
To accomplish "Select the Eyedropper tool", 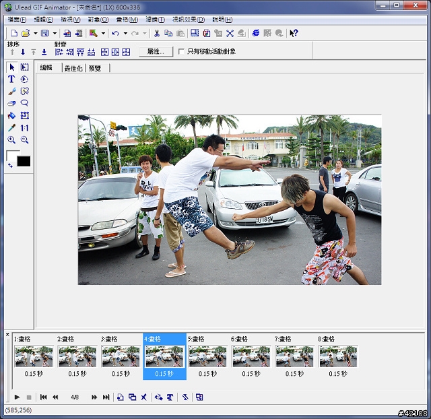I will (x=11, y=127).
